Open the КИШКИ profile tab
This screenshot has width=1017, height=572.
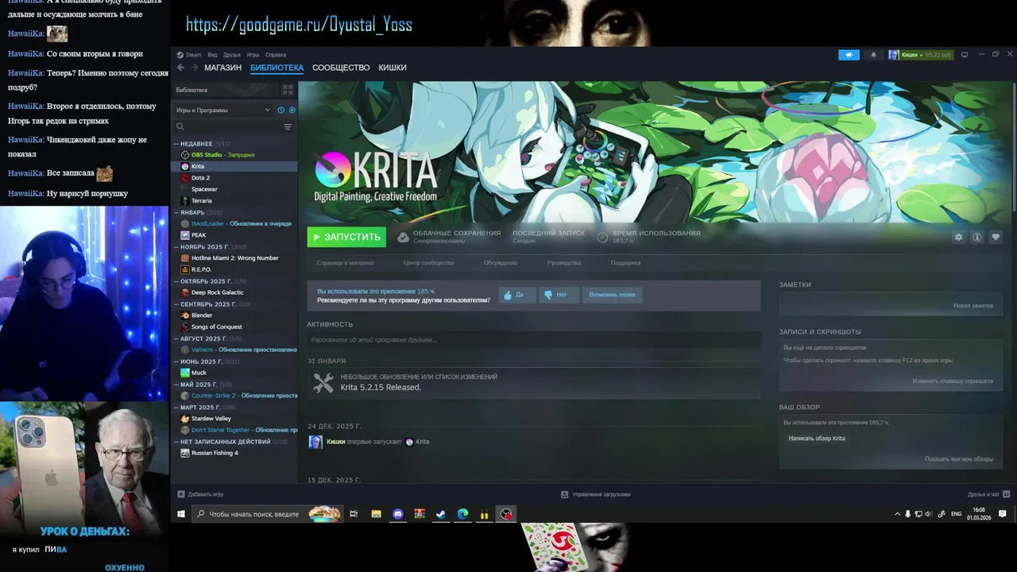pos(392,68)
